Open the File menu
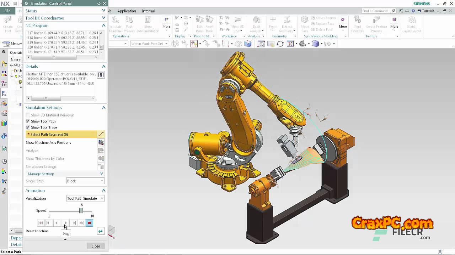This screenshot has height=255, width=455. [7, 11]
